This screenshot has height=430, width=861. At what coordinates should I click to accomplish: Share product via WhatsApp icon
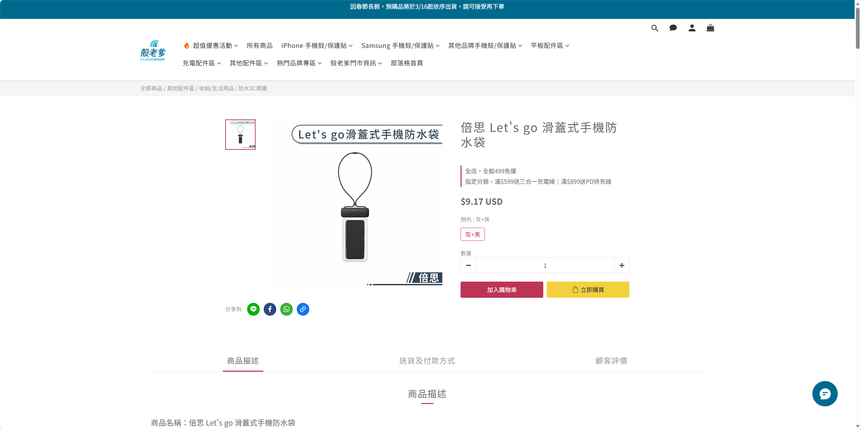pos(286,309)
